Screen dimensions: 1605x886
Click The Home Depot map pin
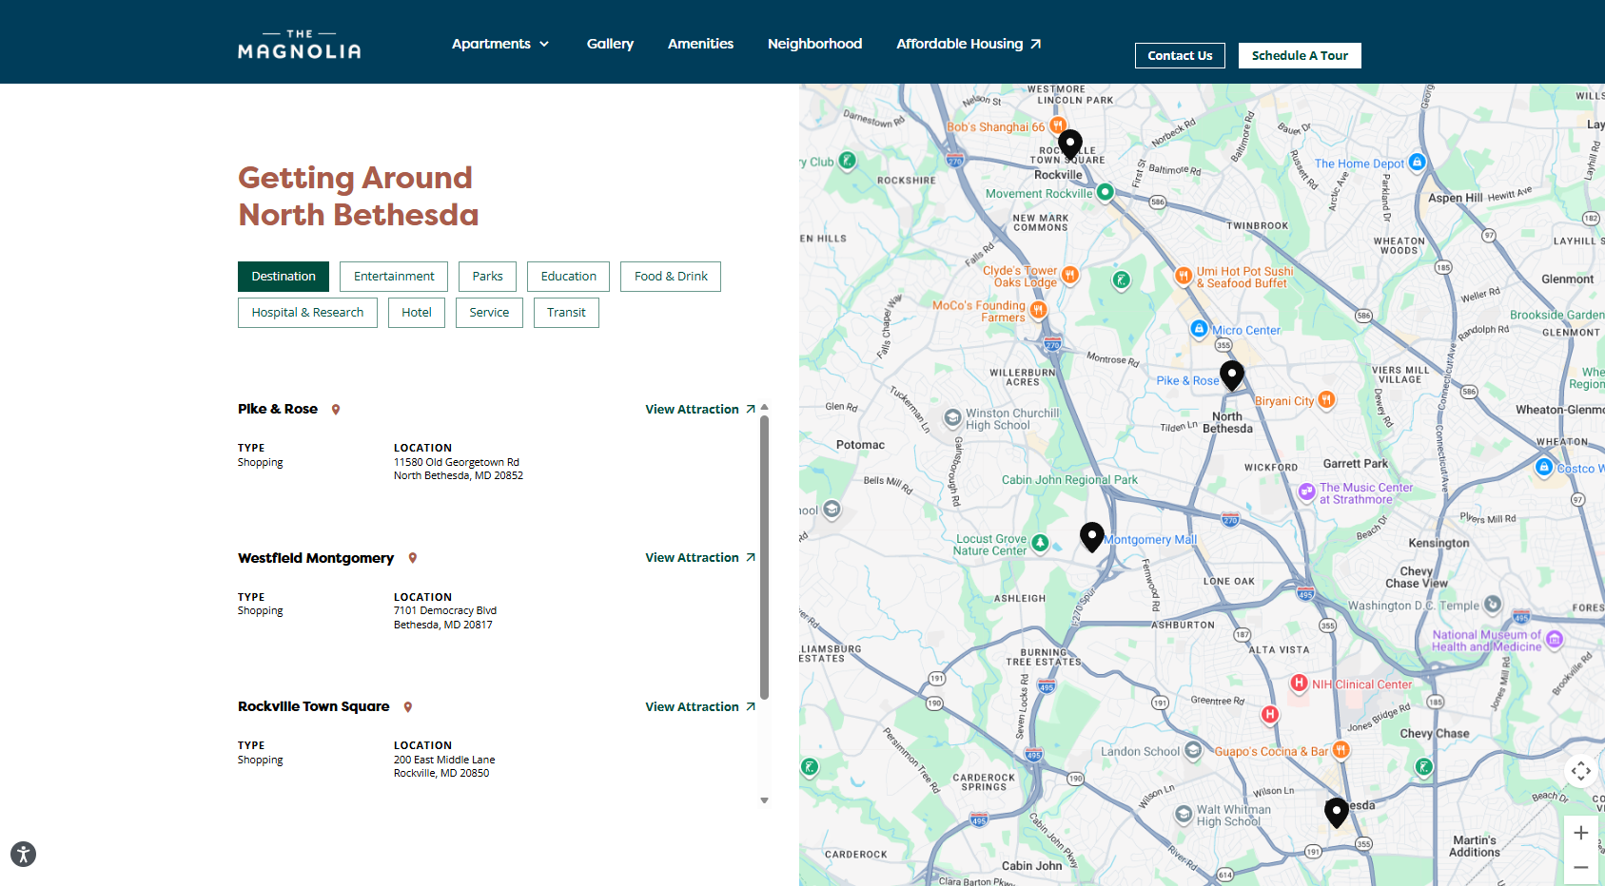point(1417,163)
